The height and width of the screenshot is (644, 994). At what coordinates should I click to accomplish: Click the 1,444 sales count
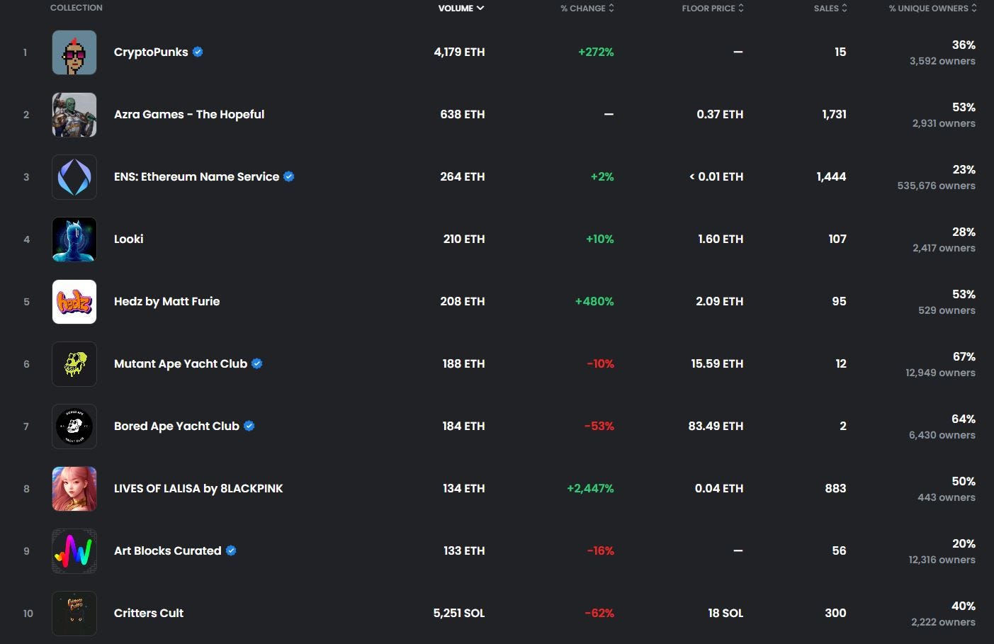pyautogui.click(x=832, y=176)
